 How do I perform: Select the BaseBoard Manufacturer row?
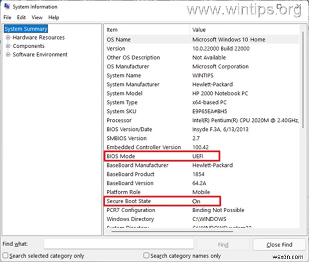202,165
